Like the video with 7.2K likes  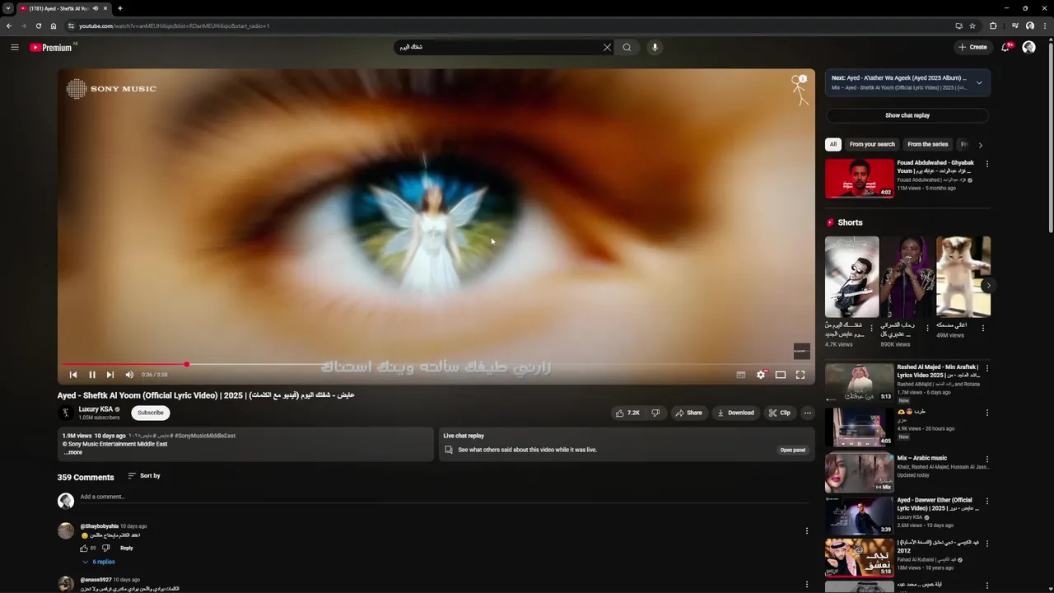pos(627,413)
